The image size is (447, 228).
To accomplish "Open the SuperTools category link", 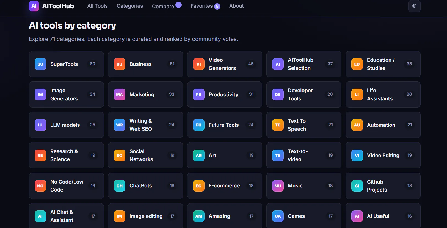I will click(x=66, y=64).
